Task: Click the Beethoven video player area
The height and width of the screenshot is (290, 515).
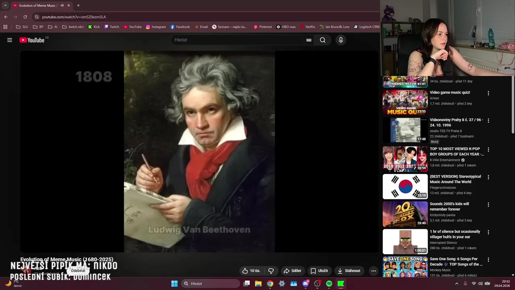Action: click(199, 151)
